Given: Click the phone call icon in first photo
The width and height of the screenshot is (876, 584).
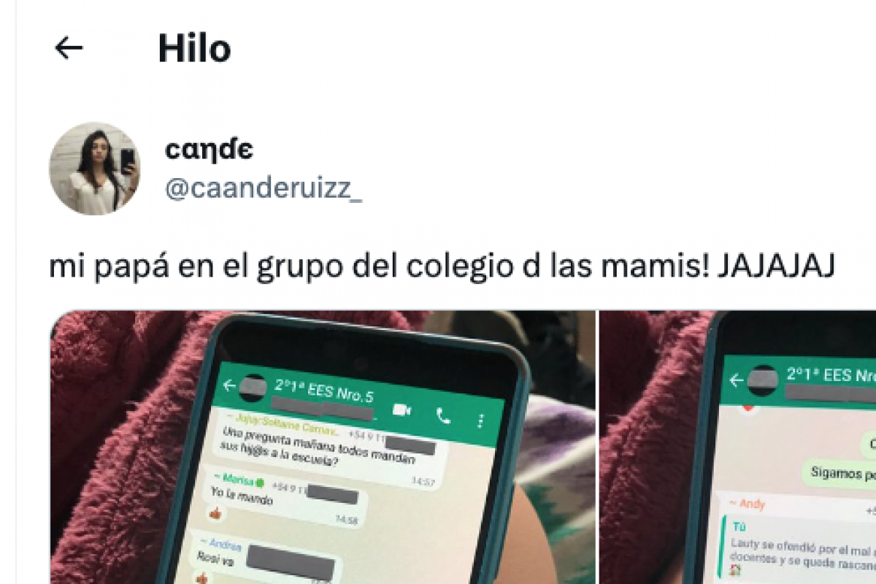Looking at the screenshot, I should click(x=443, y=415).
